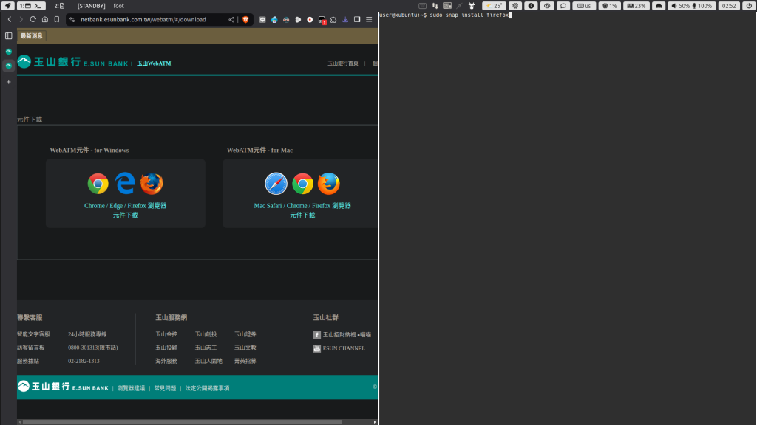Click the terminal command line 'sudo snap install firefox'
This screenshot has width=757, height=425.
(x=469, y=15)
